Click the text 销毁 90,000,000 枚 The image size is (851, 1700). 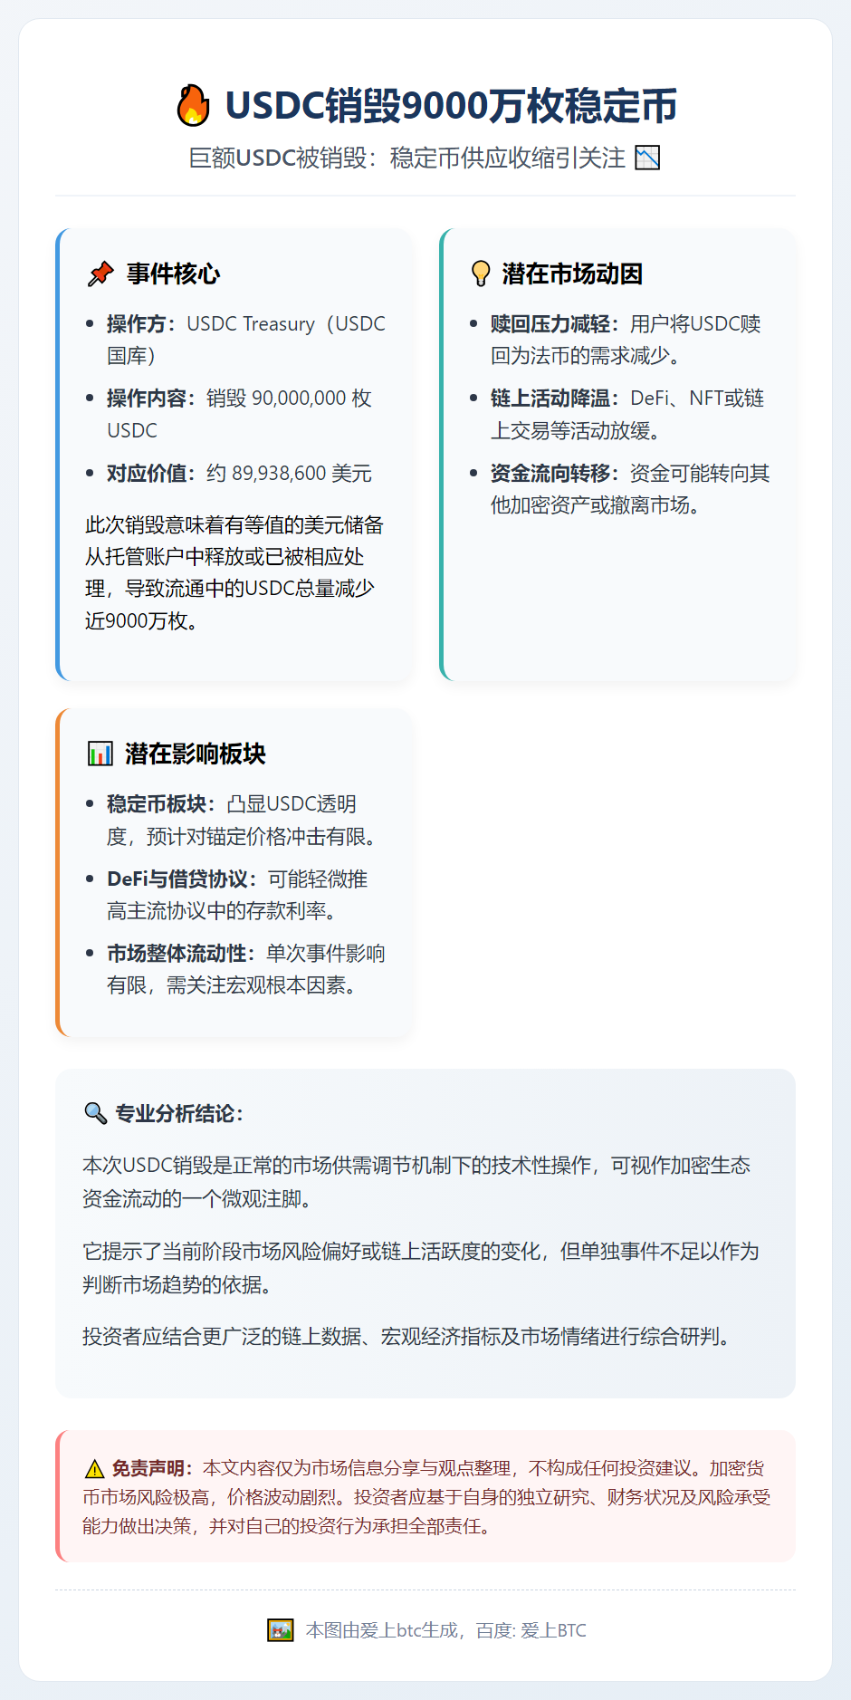pos(289,399)
